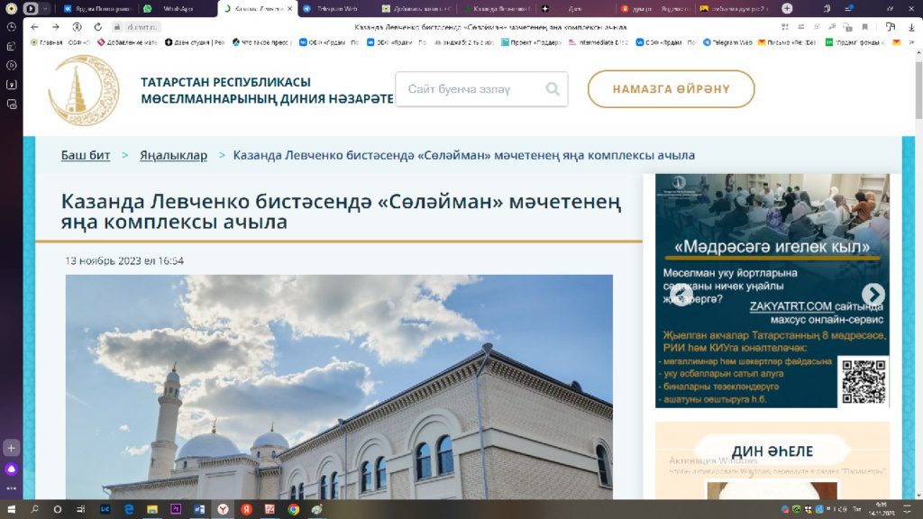
Task: Open the Главная bookmark
Action: pos(47,42)
